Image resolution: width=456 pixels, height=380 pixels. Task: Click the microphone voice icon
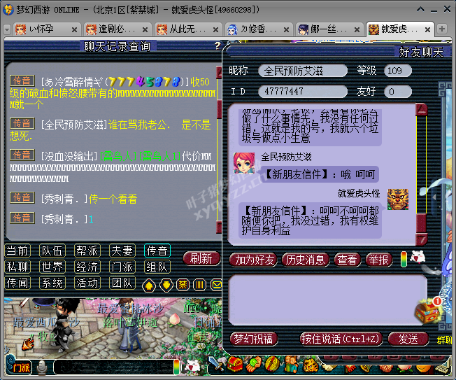point(42,367)
